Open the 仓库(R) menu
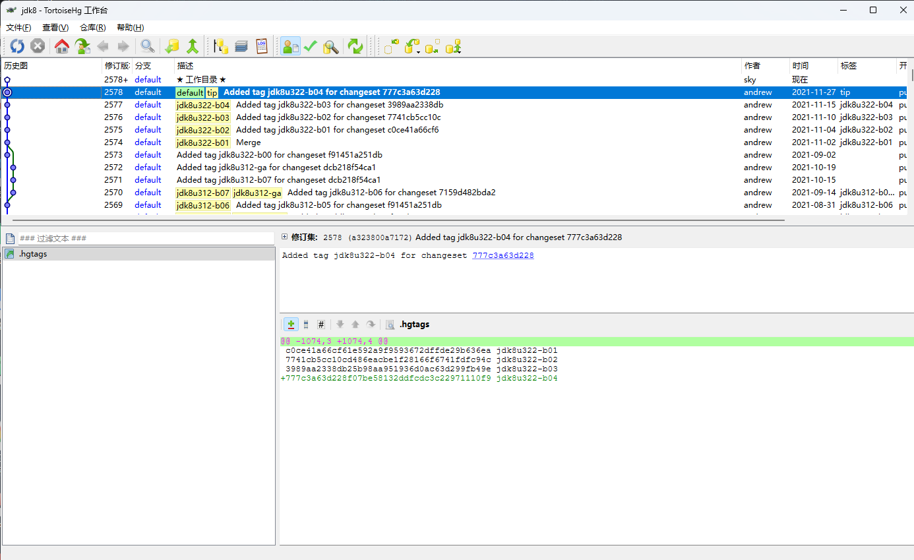The height and width of the screenshot is (560, 914). (x=92, y=28)
